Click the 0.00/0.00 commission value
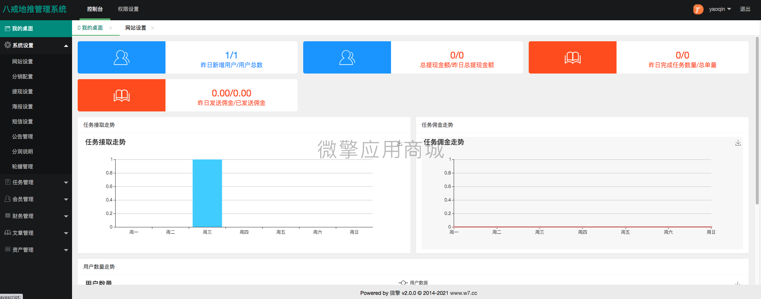This screenshot has height=299, width=761. click(232, 93)
